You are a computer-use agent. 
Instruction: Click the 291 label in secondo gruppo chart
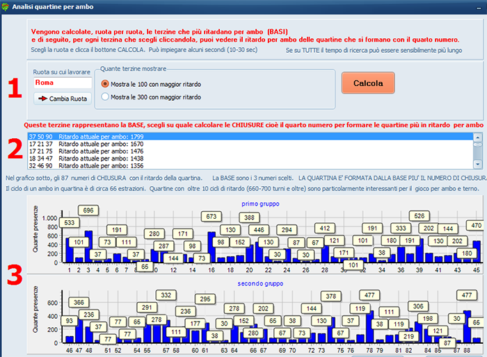147,308
